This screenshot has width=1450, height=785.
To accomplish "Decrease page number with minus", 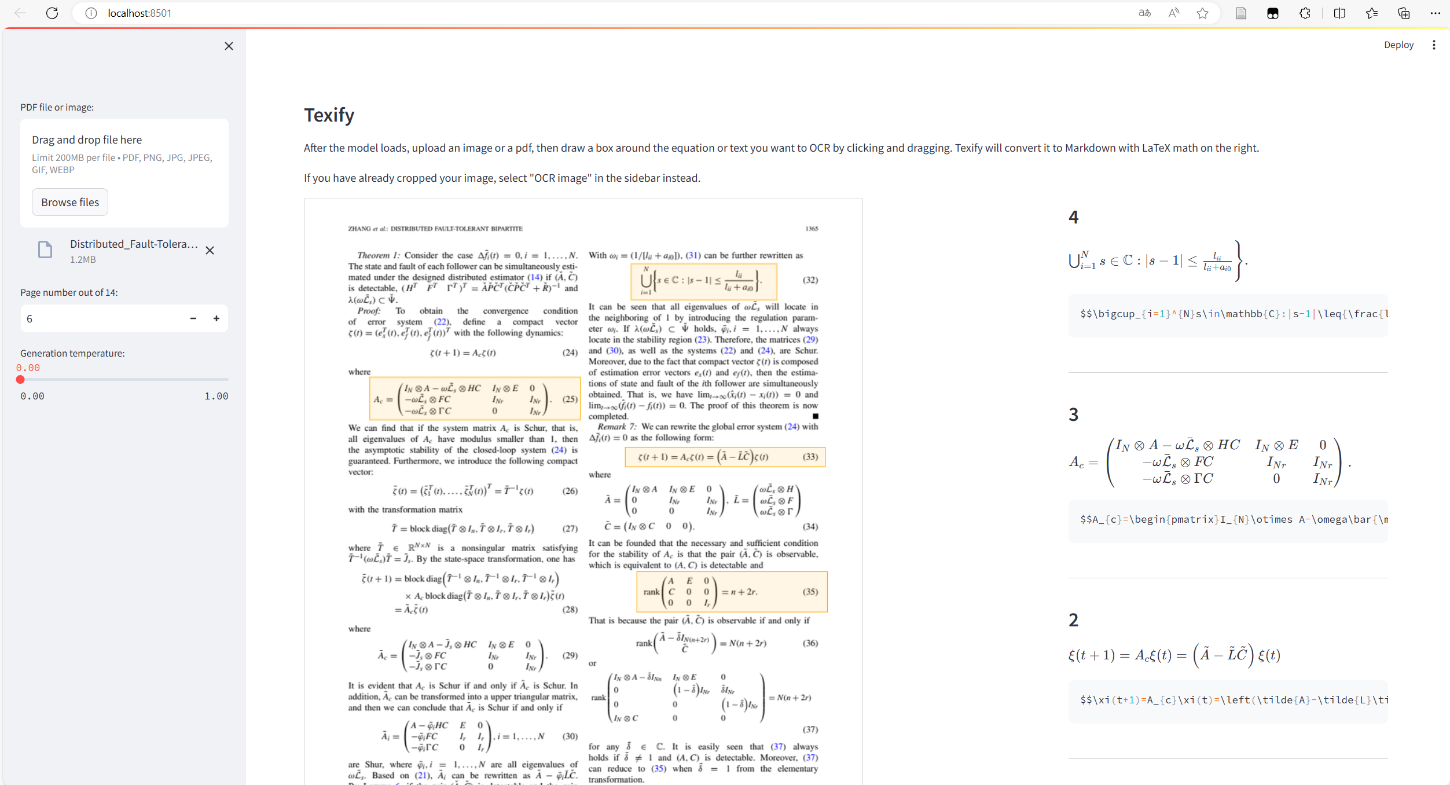I will [193, 318].
